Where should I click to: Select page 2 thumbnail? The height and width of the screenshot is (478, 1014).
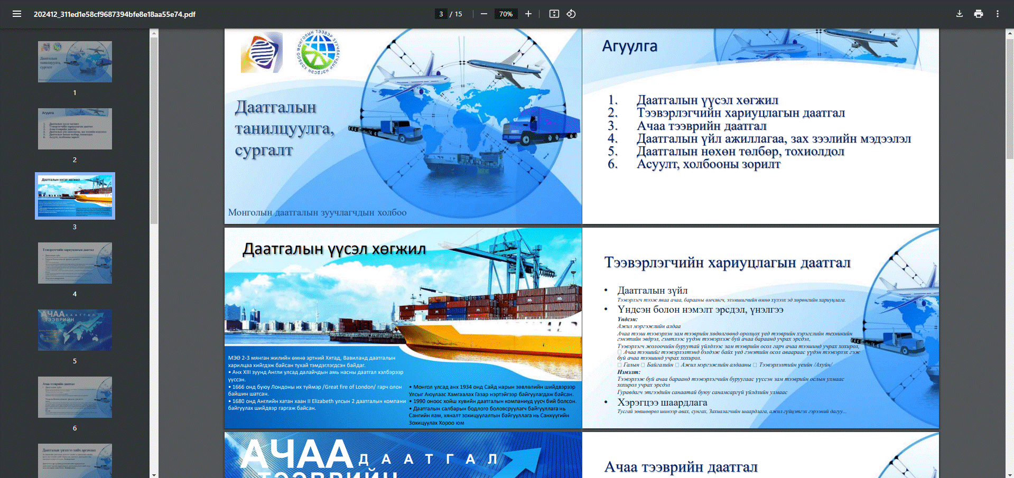75,129
